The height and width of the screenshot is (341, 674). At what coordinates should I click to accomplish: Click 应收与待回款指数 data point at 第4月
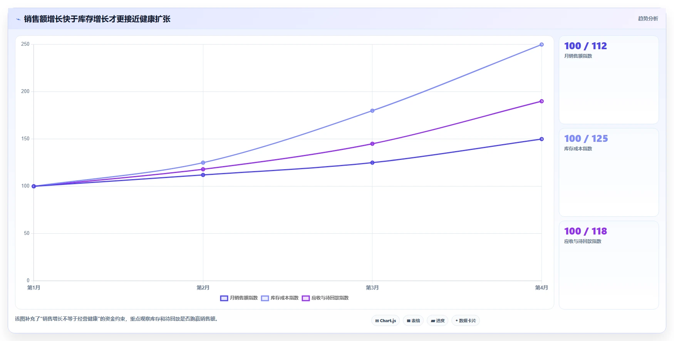(x=542, y=101)
